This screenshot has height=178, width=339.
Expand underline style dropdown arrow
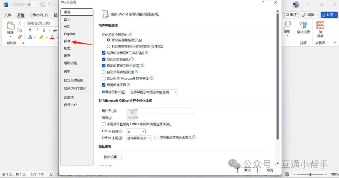49,30
